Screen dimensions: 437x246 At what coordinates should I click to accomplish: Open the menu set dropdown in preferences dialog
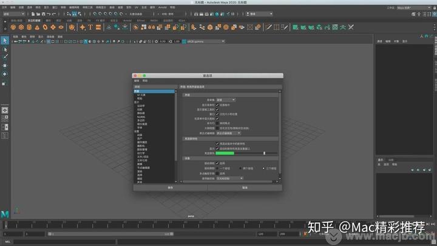point(226,100)
